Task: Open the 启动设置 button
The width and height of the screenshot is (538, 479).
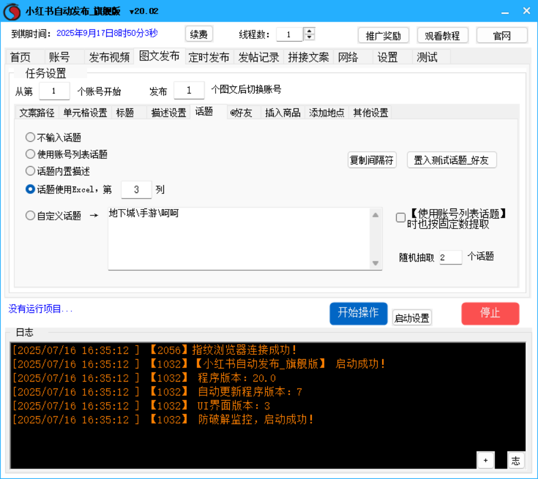Action: [412, 318]
